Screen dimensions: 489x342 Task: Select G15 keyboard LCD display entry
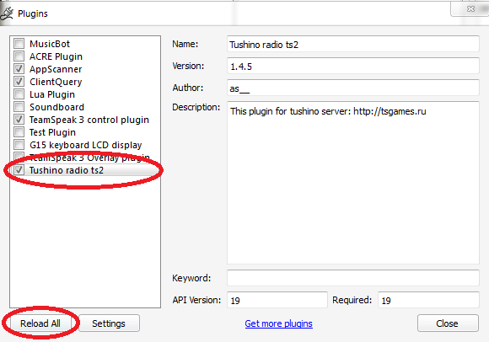coord(85,145)
